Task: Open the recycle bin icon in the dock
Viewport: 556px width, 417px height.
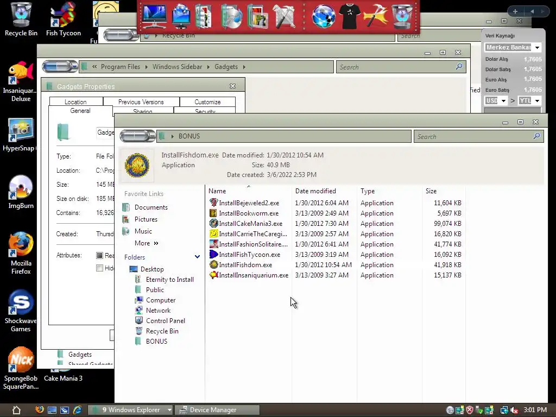Action: (402, 16)
